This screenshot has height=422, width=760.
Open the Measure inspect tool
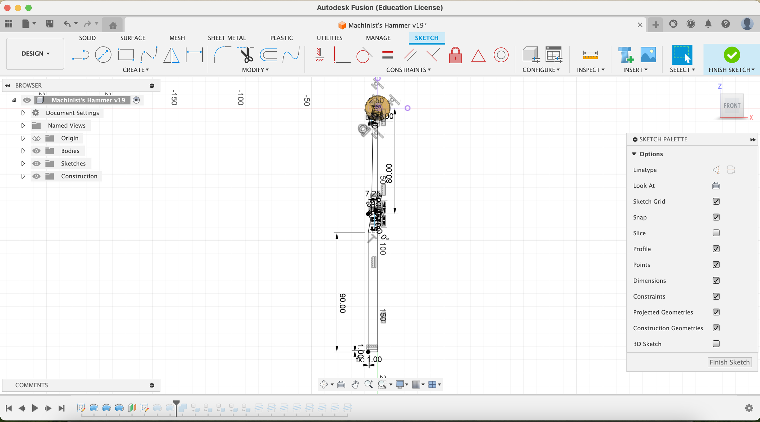point(590,55)
